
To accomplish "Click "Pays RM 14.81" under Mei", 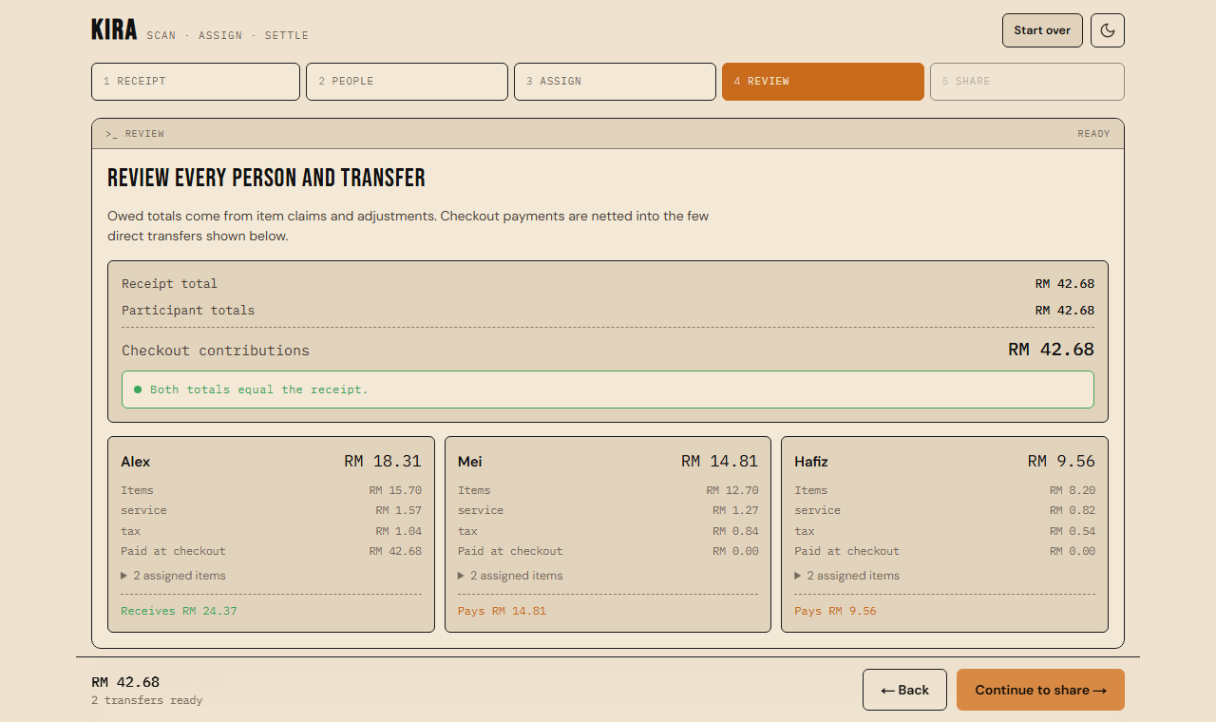I will 502,611.
